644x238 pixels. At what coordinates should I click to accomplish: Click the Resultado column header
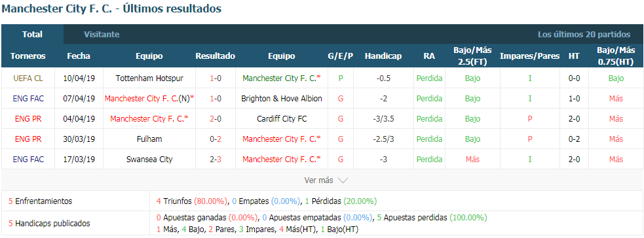click(216, 56)
